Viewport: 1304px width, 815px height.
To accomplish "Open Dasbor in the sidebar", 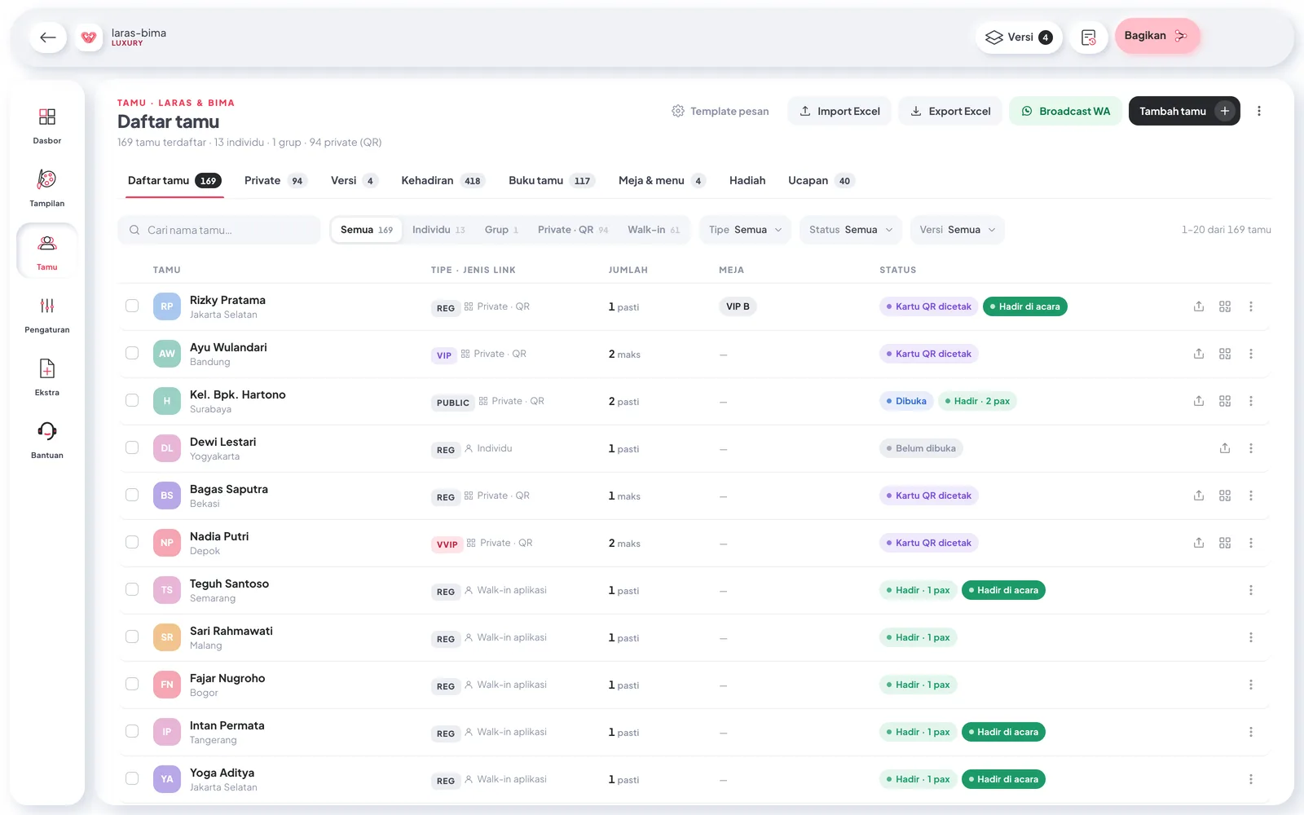I will 47,126.
